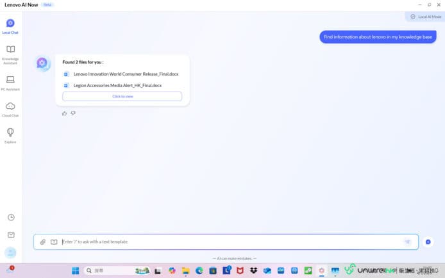
Task: Click the thumbs down on the response
Action: (x=73, y=113)
